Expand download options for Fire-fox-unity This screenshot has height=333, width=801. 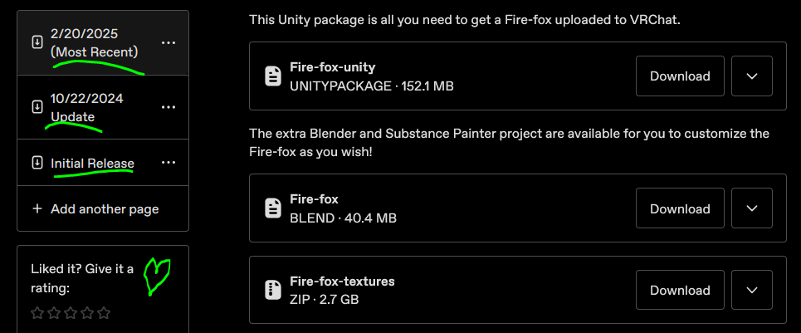click(x=752, y=76)
